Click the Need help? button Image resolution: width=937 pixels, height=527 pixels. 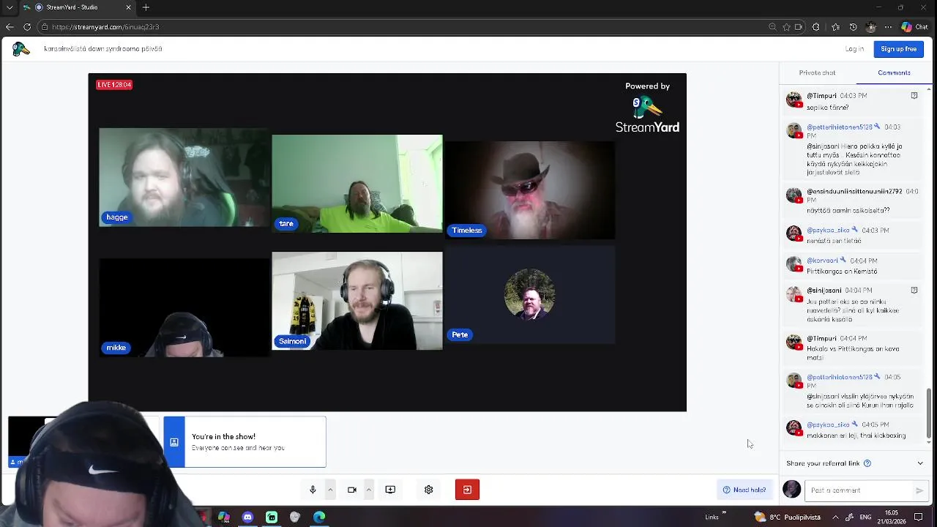tap(744, 490)
